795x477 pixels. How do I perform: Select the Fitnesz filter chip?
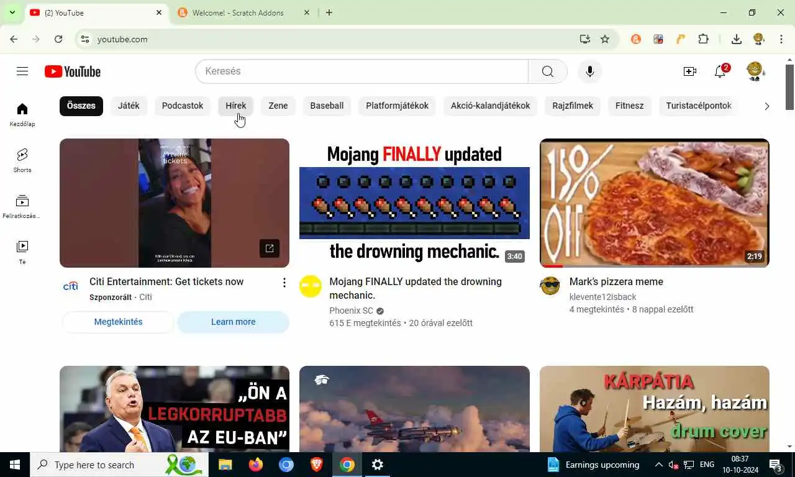tap(629, 106)
